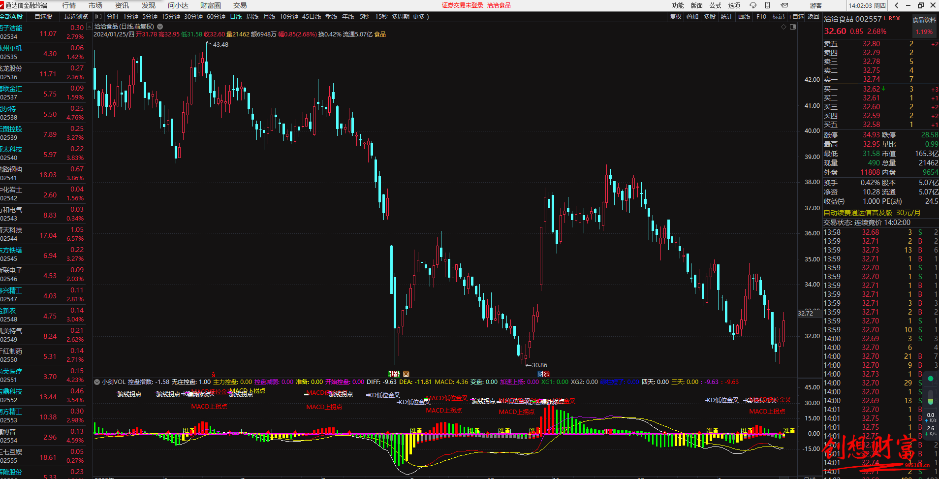The height and width of the screenshot is (479, 939).
Task: Switch chart to 60分钟 period
Action: click(x=216, y=17)
